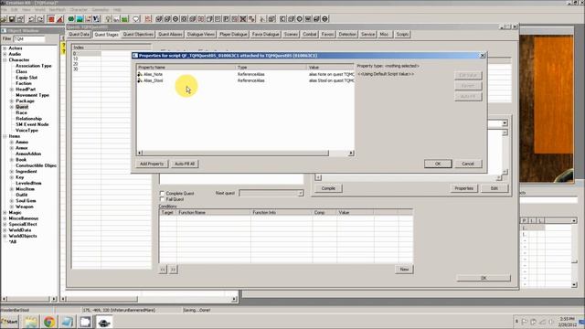585x329 pixels.
Task: Click the Compile button
Action: point(328,188)
